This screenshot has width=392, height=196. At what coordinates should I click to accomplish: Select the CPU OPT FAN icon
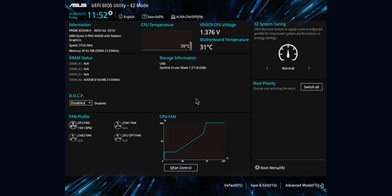click(117, 138)
